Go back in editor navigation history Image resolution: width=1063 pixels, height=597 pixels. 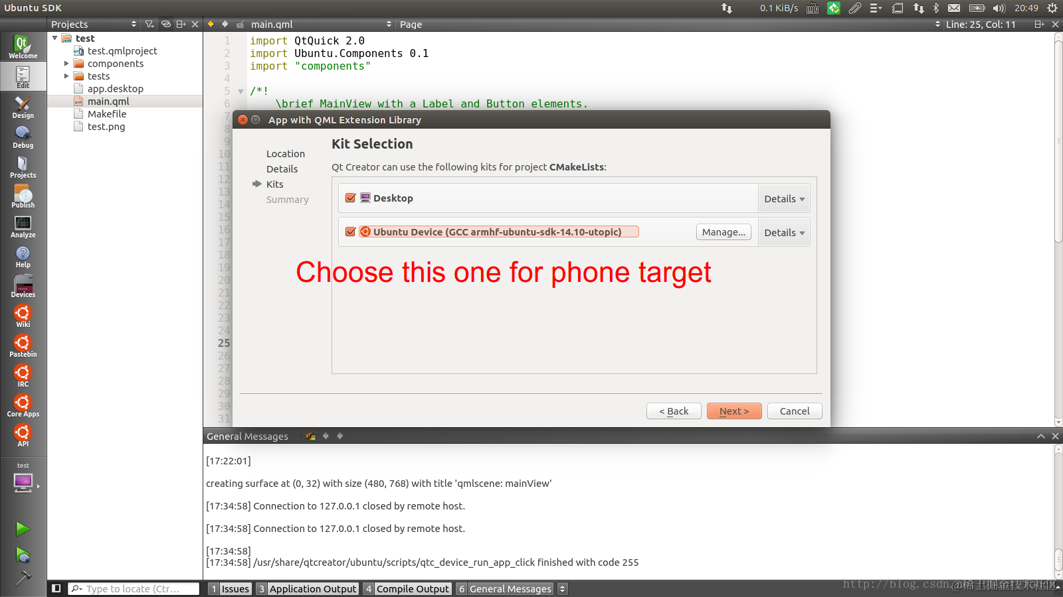coord(211,24)
